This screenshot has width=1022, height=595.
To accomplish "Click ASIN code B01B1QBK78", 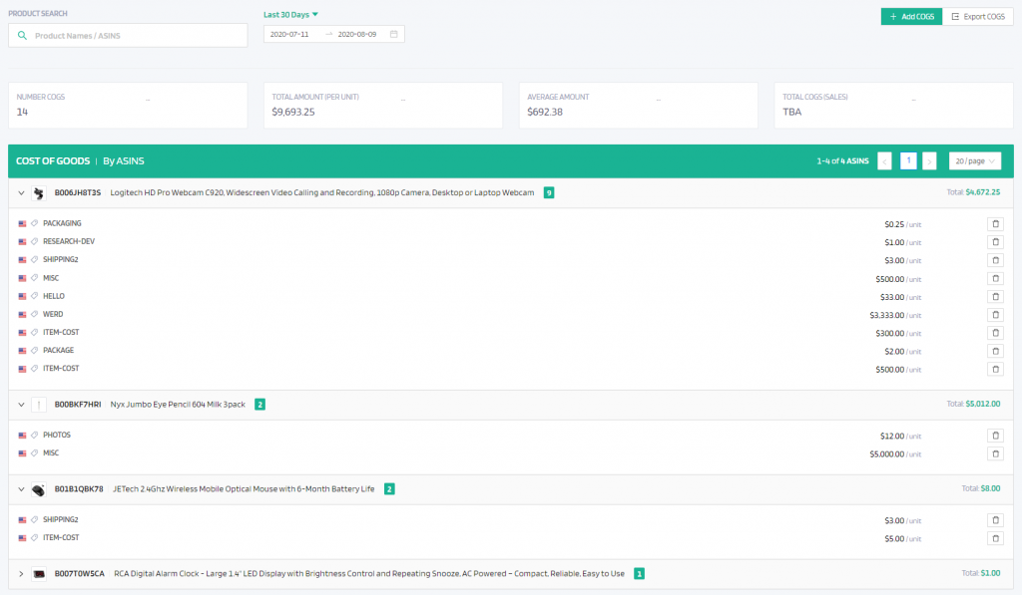I will coord(79,489).
